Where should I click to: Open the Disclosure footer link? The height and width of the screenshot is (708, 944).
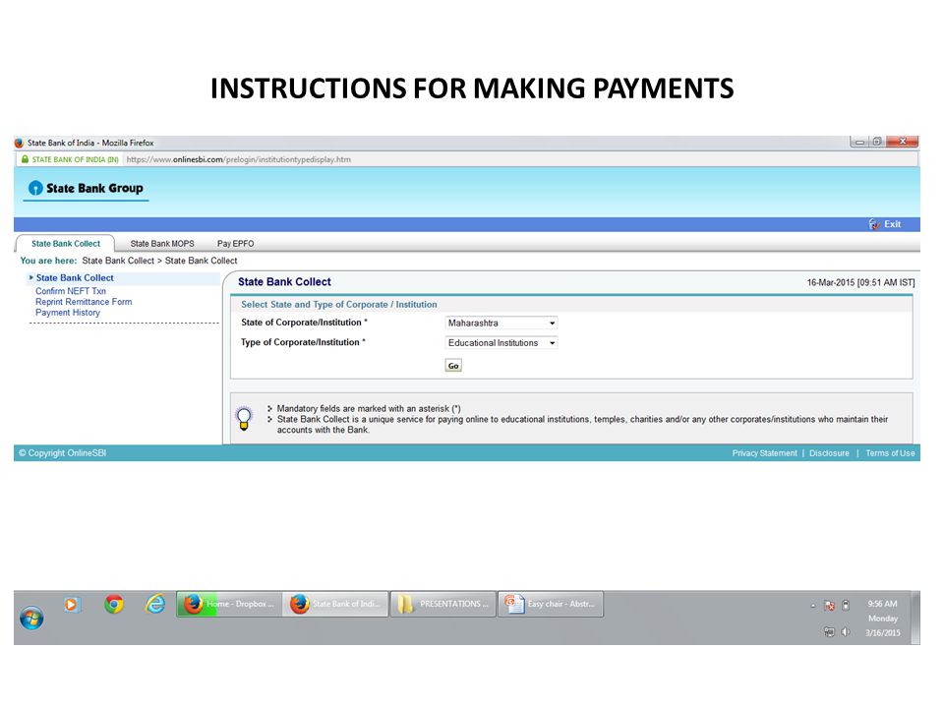click(829, 453)
